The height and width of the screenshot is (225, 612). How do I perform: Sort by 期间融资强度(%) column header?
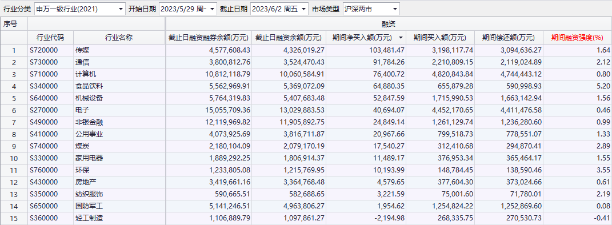tap(577, 38)
